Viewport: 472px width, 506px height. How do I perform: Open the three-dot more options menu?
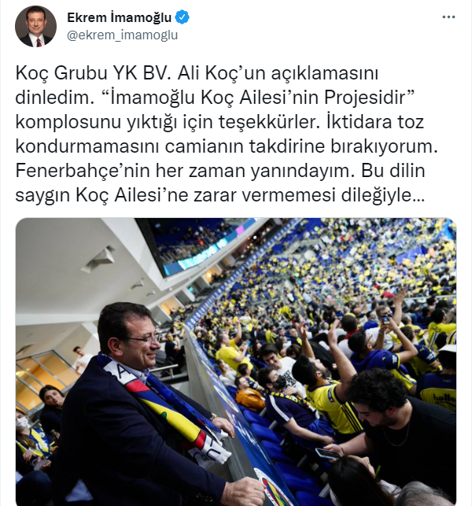click(448, 17)
